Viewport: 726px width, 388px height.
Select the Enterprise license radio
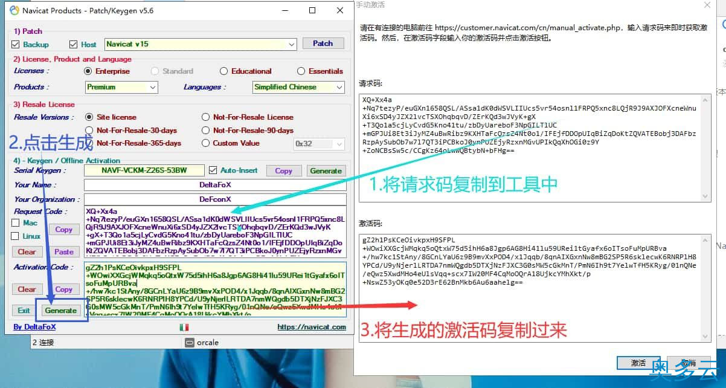pos(88,71)
